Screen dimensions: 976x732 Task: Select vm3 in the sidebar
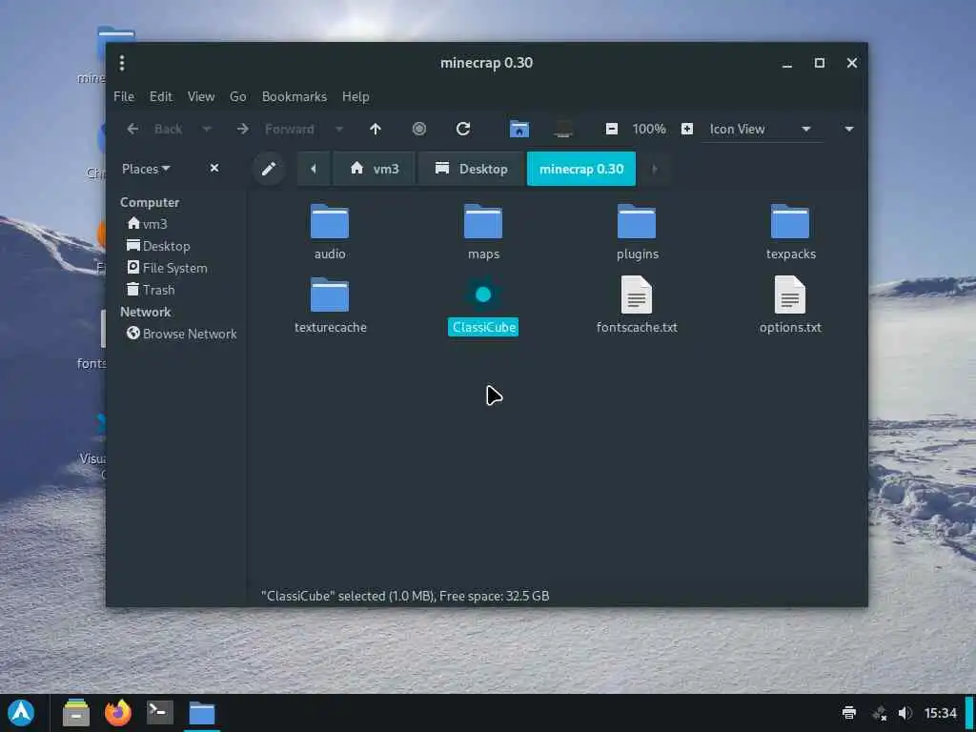(x=148, y=223)
